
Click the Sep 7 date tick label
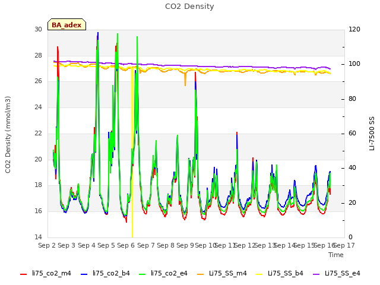point(145,245)
